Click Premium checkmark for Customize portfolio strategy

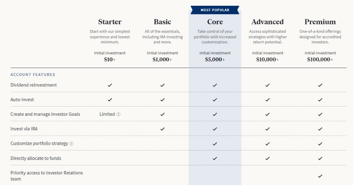click(x=320, y=144)
